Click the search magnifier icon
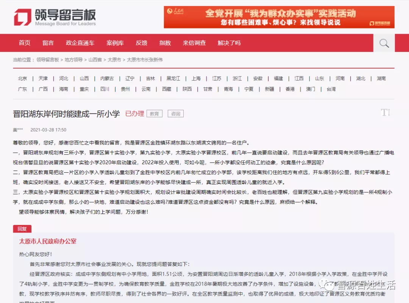The image size is (409, 303). click(384, 43)
